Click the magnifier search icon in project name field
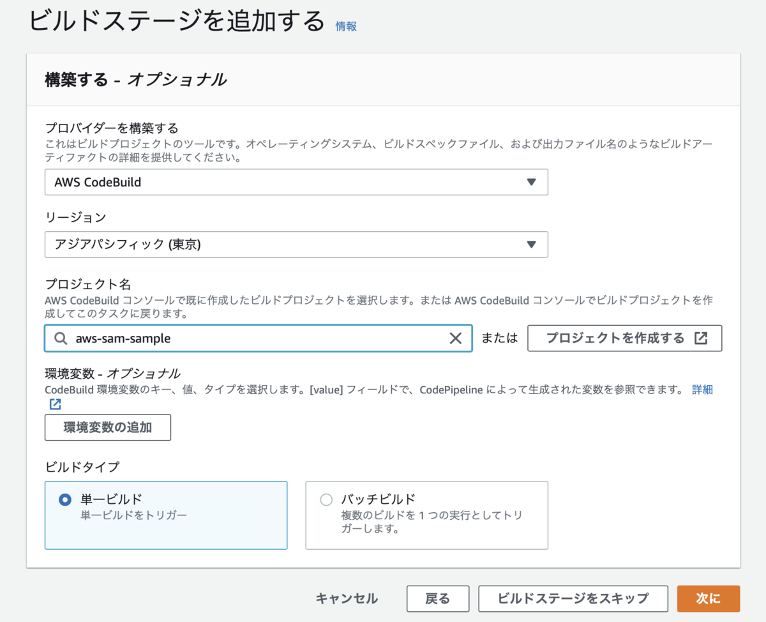766x622 pixels. click(61, 338)
